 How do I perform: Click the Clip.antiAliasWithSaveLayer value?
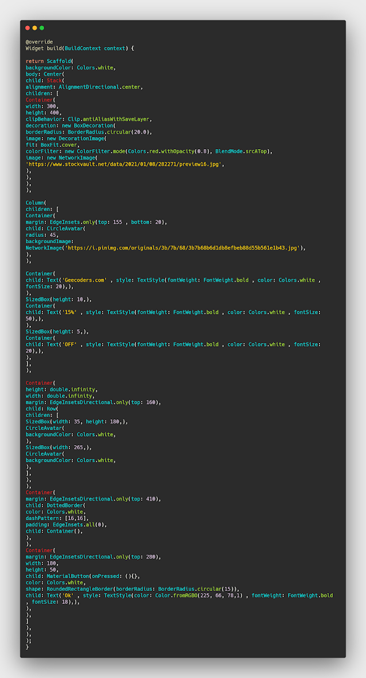[x=113, y=119]
